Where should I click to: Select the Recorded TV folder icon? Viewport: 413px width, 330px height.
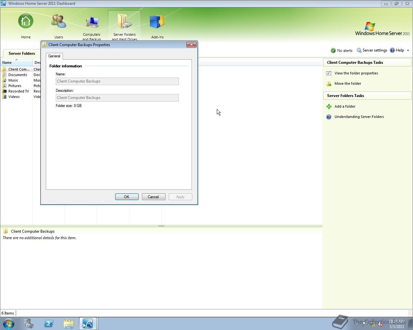pyautogui.click(x=4, y=91)
